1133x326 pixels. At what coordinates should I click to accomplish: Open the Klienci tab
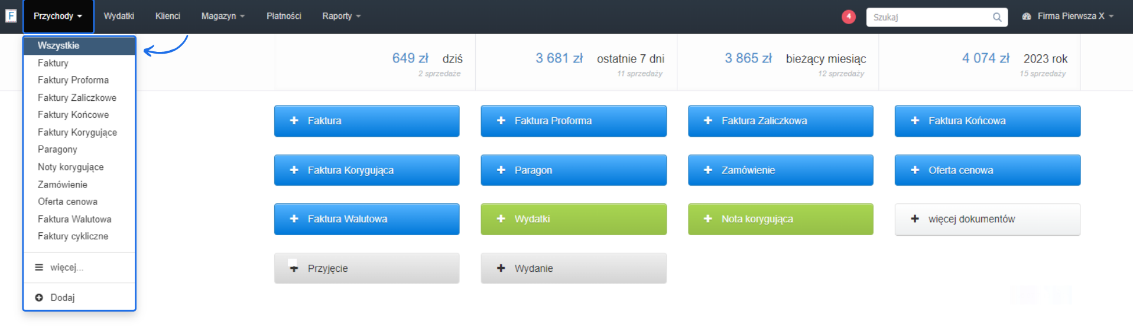(168, 17)
